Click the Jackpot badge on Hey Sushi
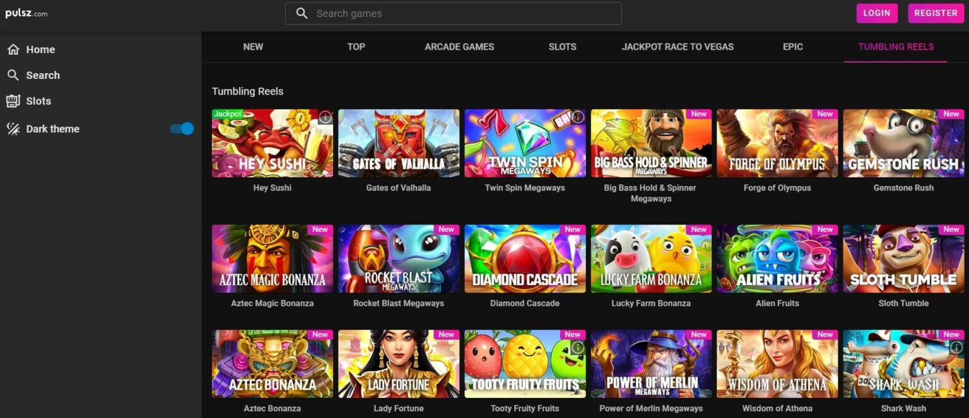Image resolution: width=969 pixels, height=418 pixels. (228, 114)
